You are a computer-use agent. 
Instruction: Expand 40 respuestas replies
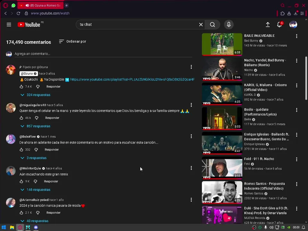35,221
